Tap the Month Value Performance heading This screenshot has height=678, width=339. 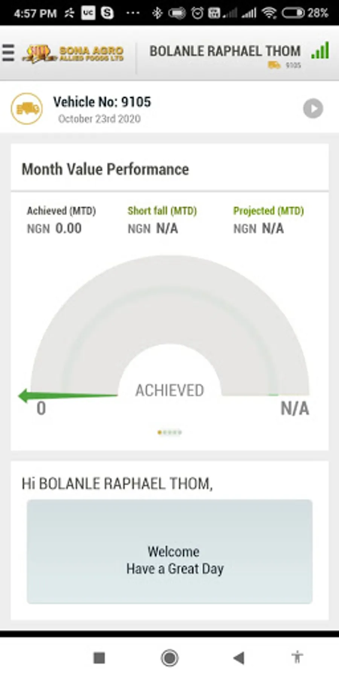[105, 169]
